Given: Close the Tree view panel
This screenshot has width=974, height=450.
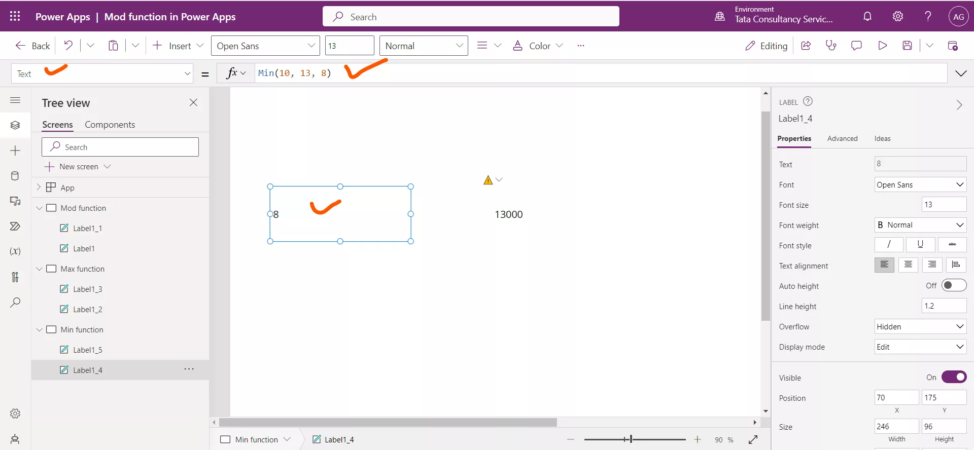Looking at the screenshot, I should click(193, 102).
